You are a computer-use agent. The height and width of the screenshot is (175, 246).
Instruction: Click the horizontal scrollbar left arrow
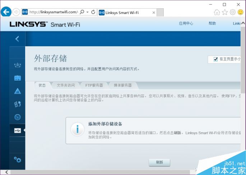(6, 172)
